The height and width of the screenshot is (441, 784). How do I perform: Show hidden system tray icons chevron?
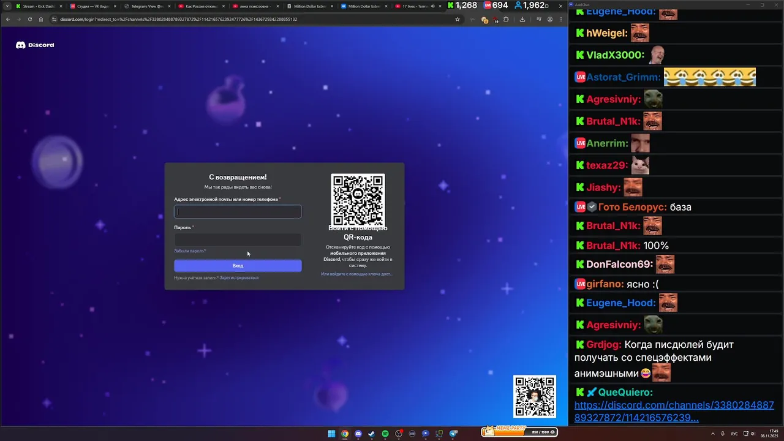[714, 434]
